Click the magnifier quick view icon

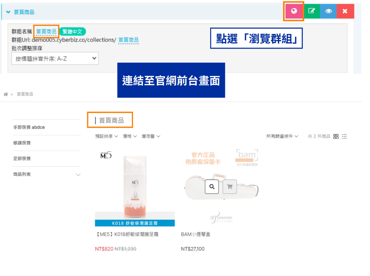tap(212, 187)
